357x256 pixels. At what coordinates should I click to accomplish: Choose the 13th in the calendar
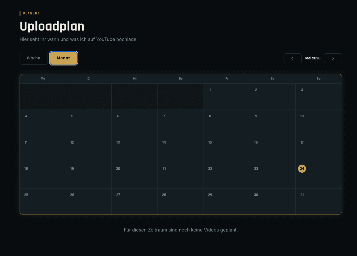click(x=135, y=149)
